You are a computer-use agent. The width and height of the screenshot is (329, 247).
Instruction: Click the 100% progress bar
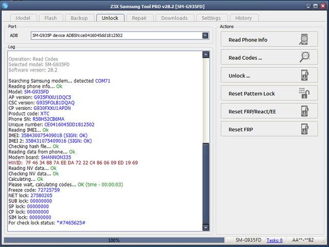[114, 240]
